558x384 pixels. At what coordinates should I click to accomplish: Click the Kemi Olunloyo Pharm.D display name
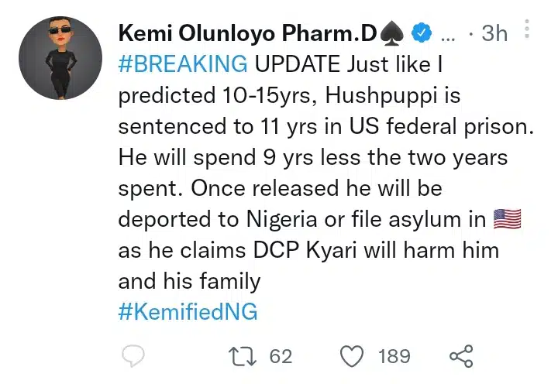point(248,33)
